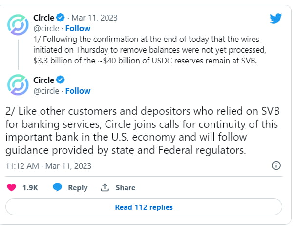
Task: Click the Circle avatar in first tweet
Action: (19, 26)
